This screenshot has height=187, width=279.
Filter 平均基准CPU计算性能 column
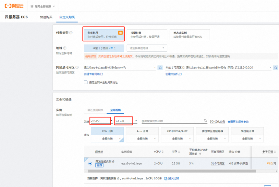(x=200, y=154)
